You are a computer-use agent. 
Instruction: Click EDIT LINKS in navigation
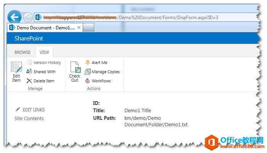(34, 110)
